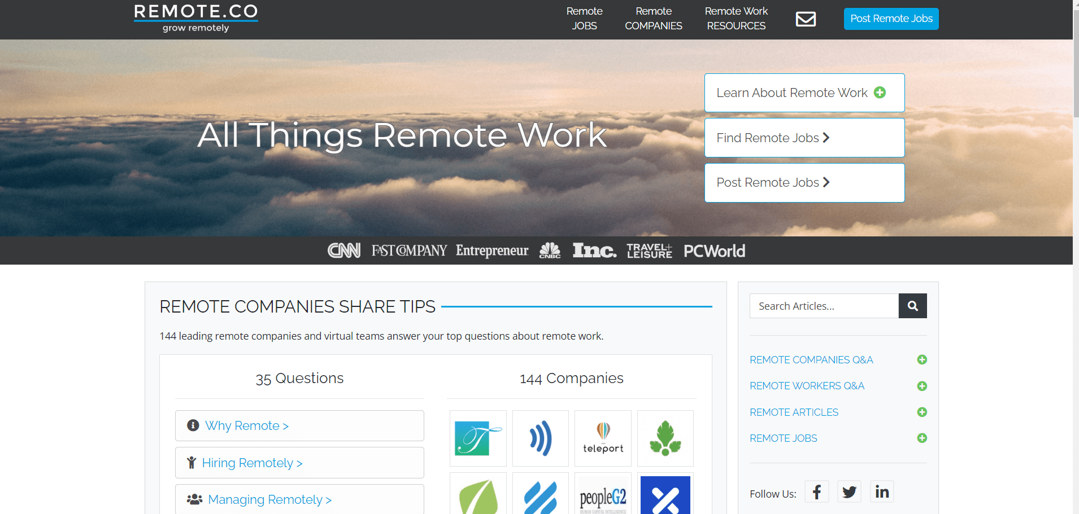Viewport: 1079px width, 514px height.
Task: Open Remote Work Resources menu item
Action: 736,19
